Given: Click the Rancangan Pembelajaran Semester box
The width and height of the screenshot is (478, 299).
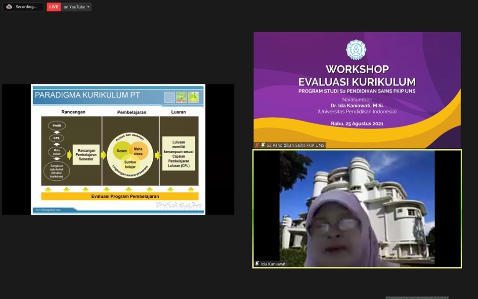Looking at the screenshot, I should (86, 155).
